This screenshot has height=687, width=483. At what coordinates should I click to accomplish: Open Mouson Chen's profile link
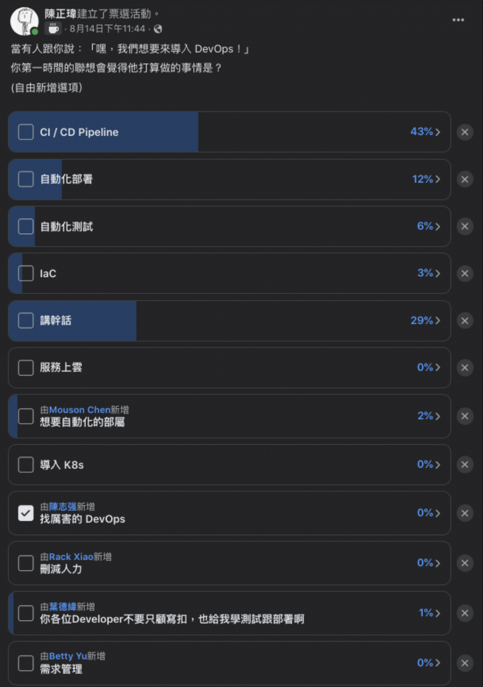(80, 410)
